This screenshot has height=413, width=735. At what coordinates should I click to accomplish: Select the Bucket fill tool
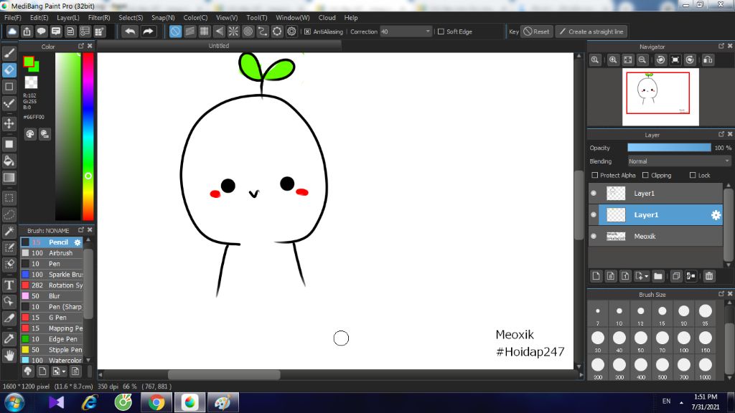tap(9, 161)
